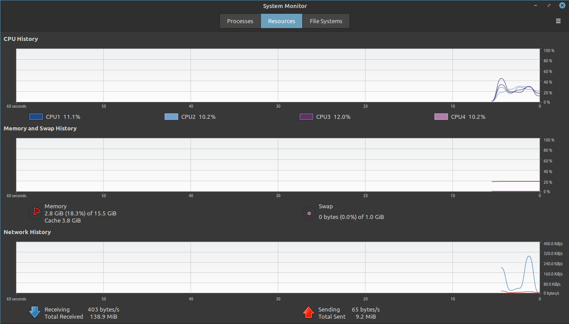Click the System Monitor window title
569x324 pixels.
coord(284,6)
